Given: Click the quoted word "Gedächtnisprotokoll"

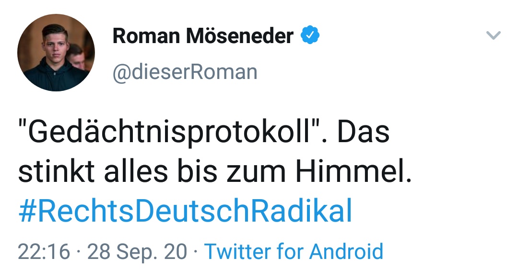Looking at the screenshot, I should 169,132.
